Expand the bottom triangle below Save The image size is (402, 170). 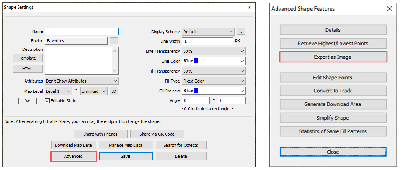129,165
